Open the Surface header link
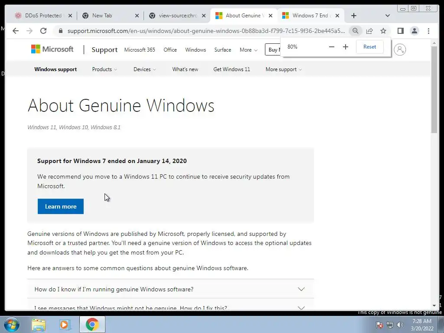 (222, 50)
